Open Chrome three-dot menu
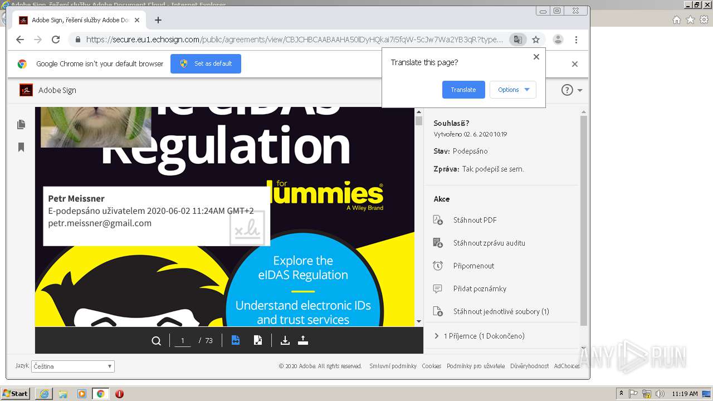Screen dimensions: 713x401 click(x=576, y=40)
